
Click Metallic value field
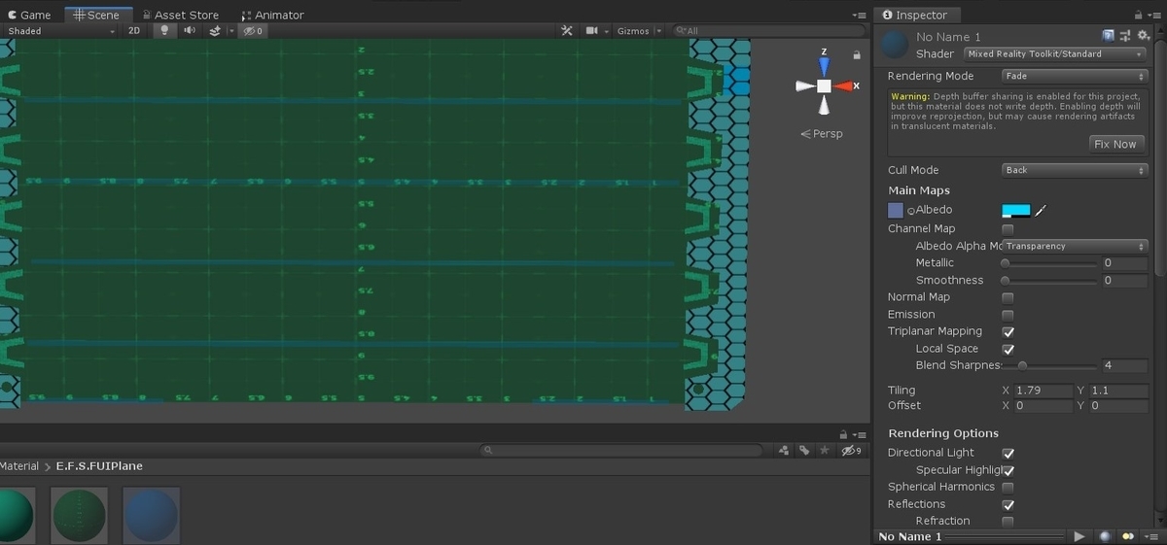click(x=1124, y=263)
